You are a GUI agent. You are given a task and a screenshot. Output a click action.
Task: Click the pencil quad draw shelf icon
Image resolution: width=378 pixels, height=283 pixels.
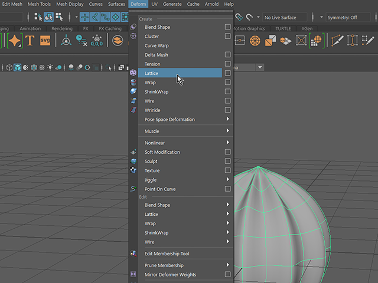(x=368, y=41)
